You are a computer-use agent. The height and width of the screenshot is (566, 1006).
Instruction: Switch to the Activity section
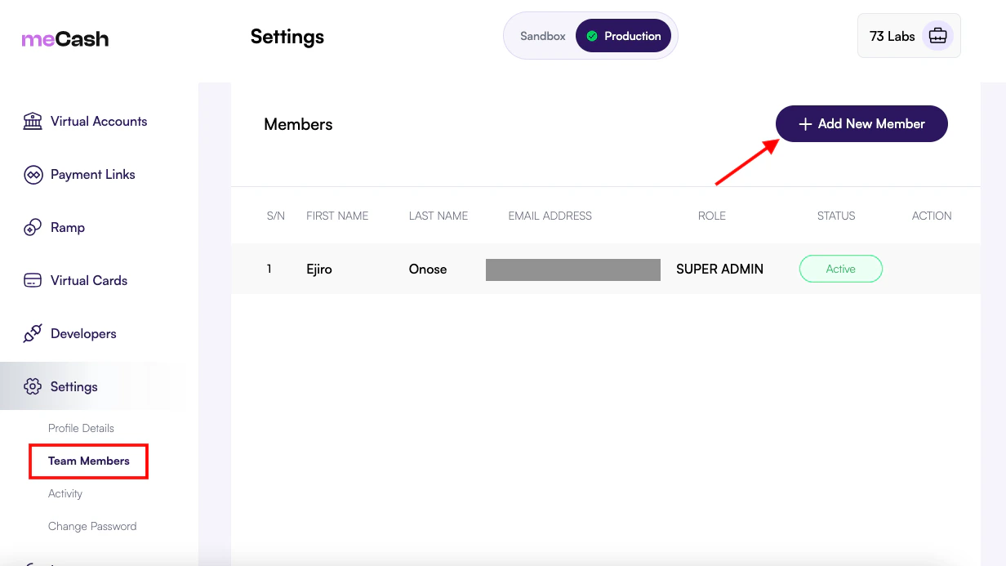pos(65,493)
